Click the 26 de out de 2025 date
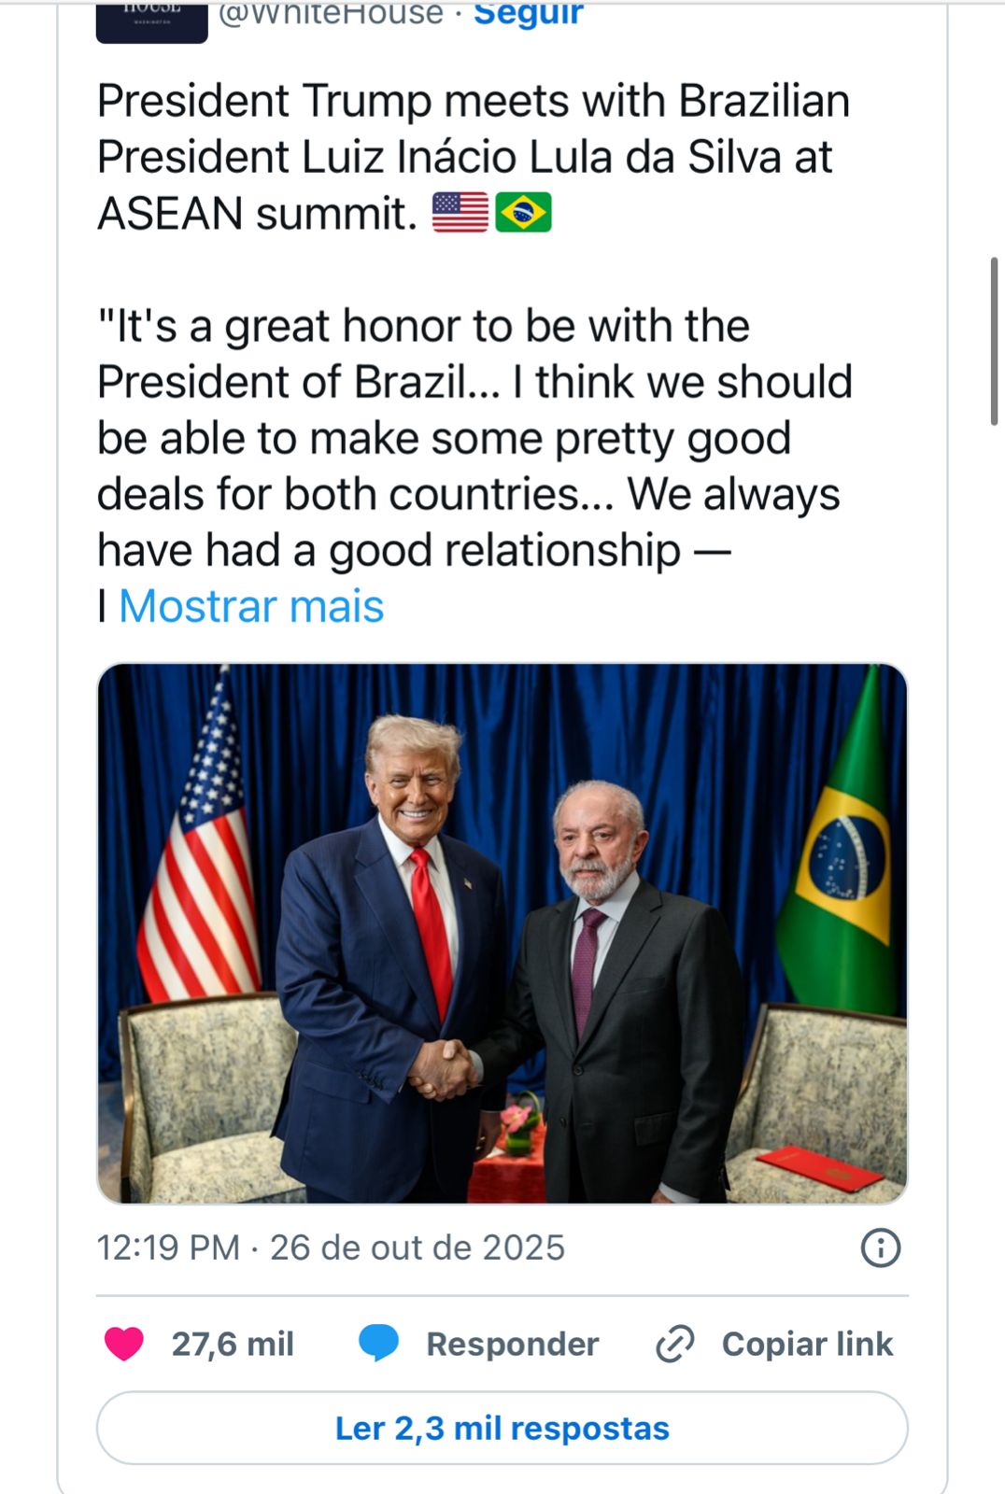This screenshot has height=1494, width=1005. [418, 1247]
